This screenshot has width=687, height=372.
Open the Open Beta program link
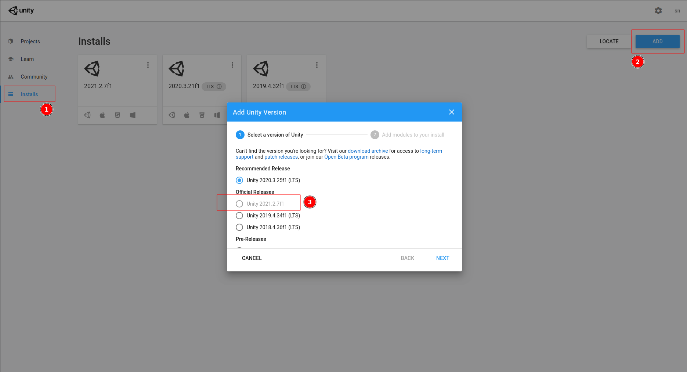[346, 157]
